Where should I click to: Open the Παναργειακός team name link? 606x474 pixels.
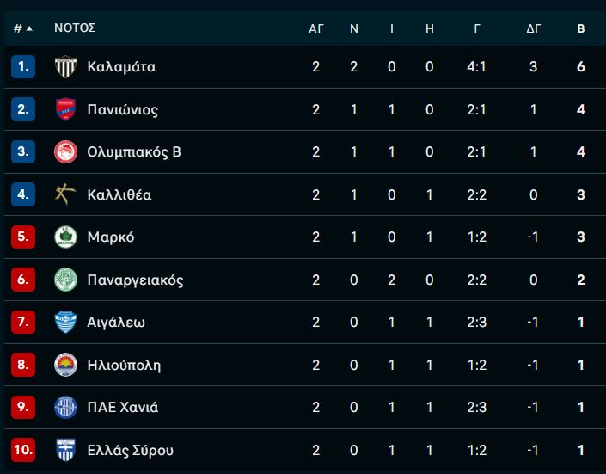click(135, 280)
